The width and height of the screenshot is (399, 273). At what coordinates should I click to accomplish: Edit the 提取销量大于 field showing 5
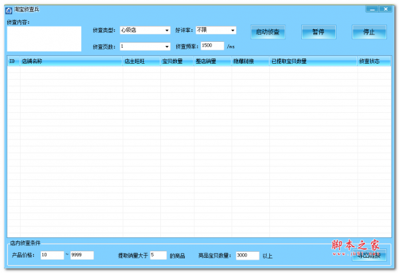158,255
